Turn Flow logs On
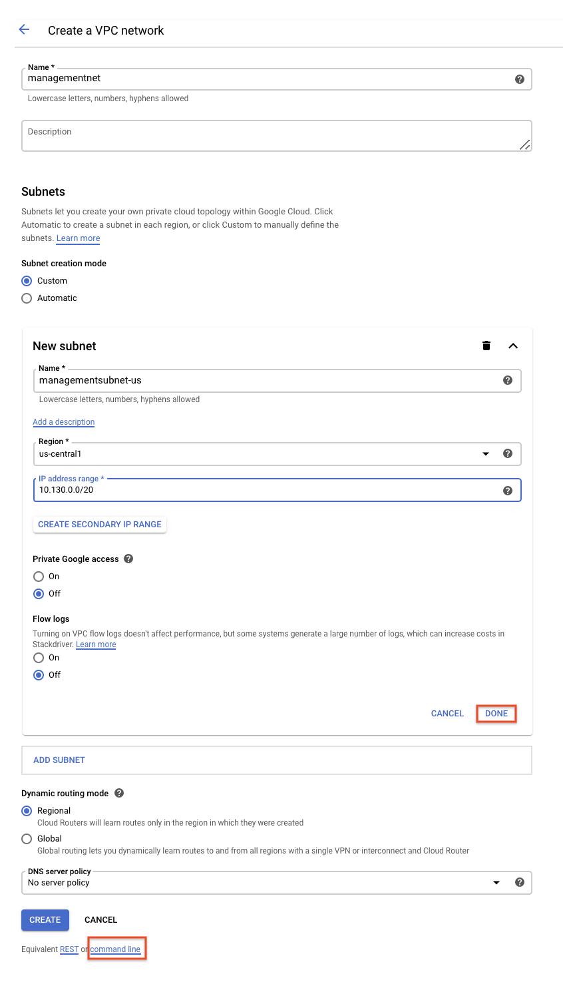Image resolution: width=563 pixels, height=984 pixels. pos(39,658)
